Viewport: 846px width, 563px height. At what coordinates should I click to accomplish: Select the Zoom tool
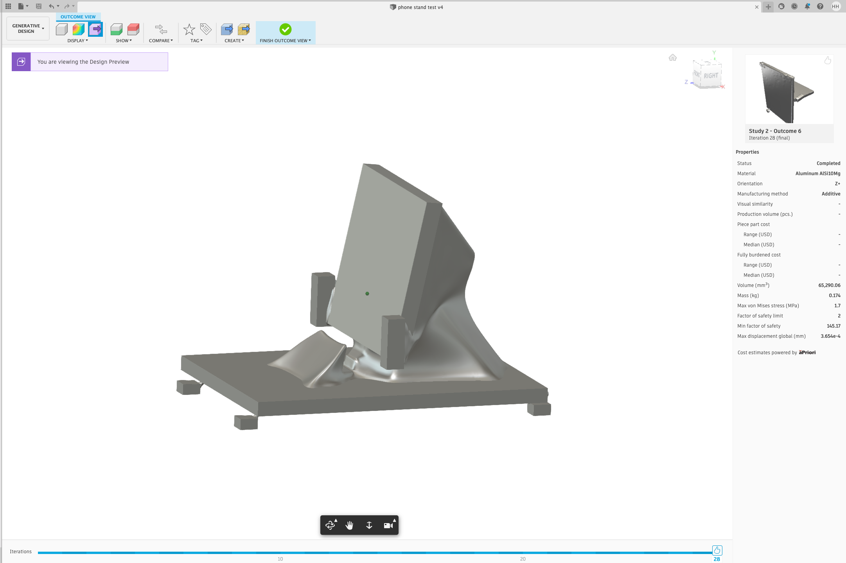click(x=369, y=525)
